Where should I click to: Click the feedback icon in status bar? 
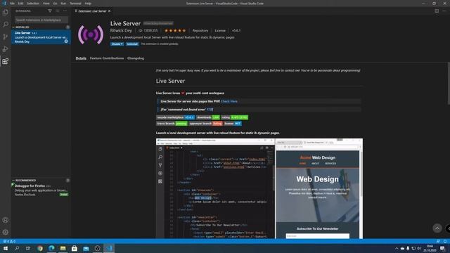438,241
